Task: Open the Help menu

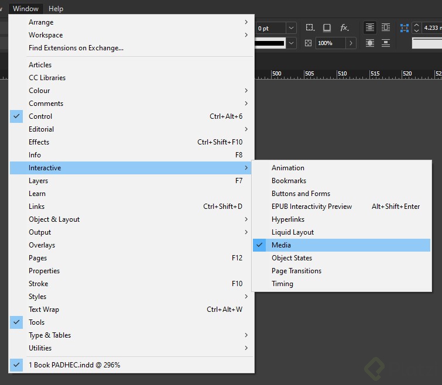Action: 56,9
